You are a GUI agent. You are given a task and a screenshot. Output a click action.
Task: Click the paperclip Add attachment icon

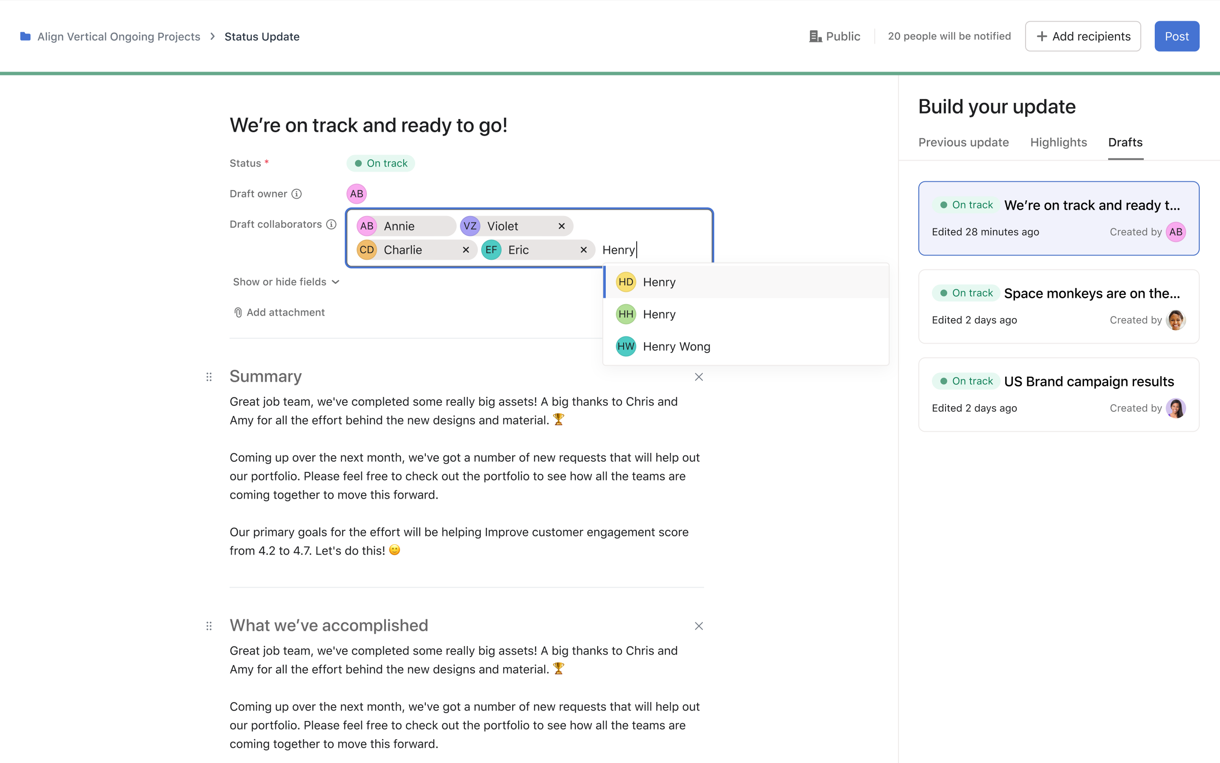pyautogui.click(x=238, y=312)
